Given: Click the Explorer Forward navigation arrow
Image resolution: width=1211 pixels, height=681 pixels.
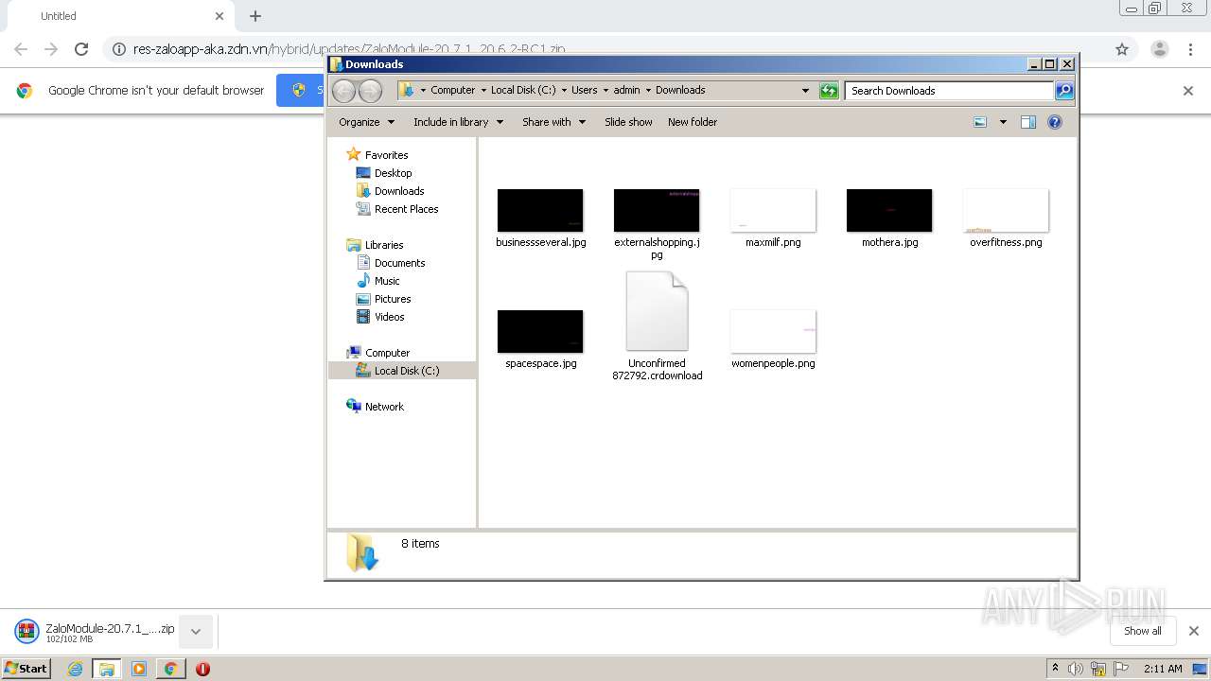Looking at the screenshot, I should click(x=371, y=91).
